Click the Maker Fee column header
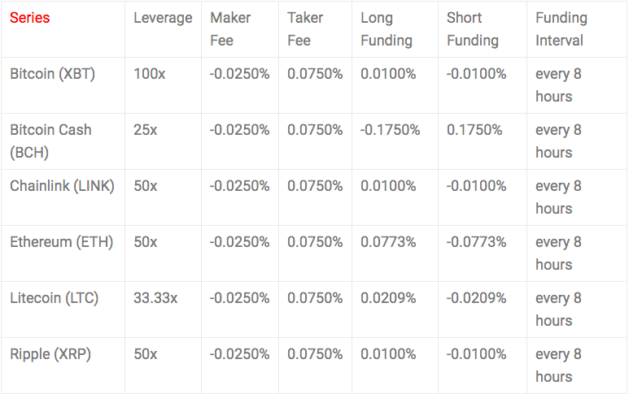 (230, 29)
